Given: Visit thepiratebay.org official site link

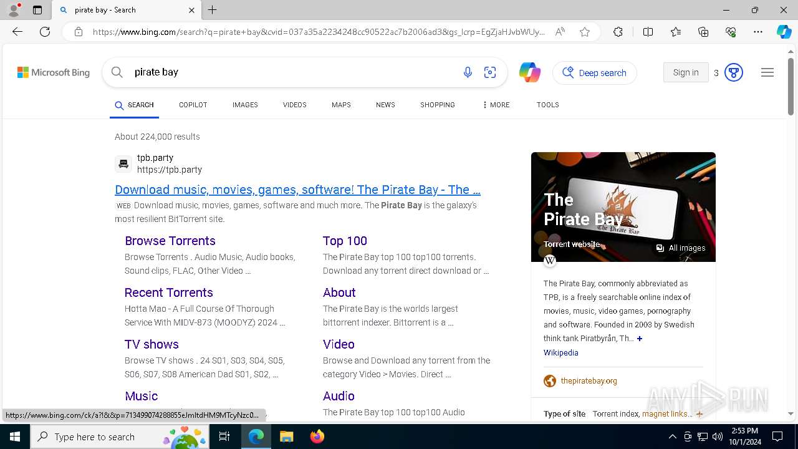Looking at the screenshot, I should 589,381.
